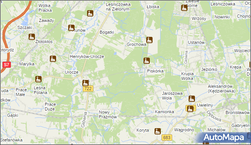Select church icon between Wólka Pracka and Leśniczówka na Zielonym
Screen dimensions: 251x145
(90, 13)
